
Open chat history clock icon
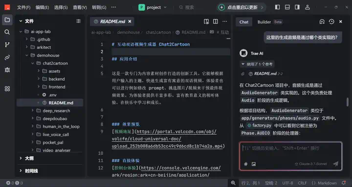pos(331,22)
